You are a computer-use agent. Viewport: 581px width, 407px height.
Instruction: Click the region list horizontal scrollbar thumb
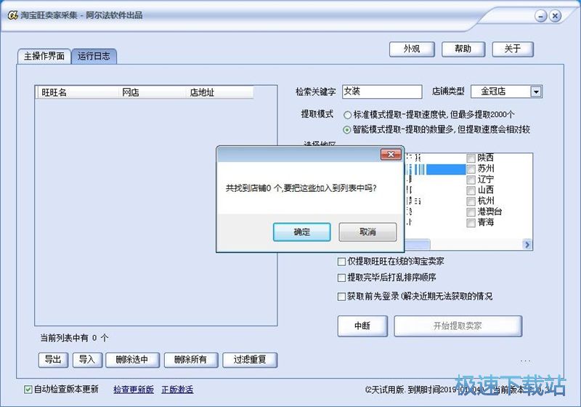pos(417,245)
